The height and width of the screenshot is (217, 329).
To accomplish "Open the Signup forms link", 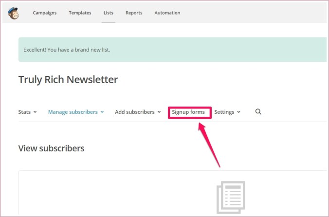I will [189, 112].
